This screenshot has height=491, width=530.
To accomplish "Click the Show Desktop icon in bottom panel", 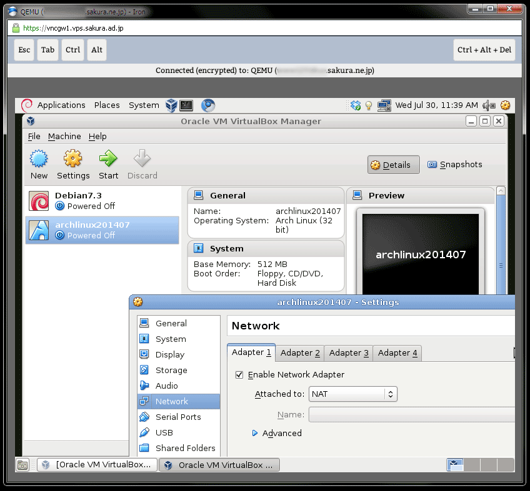I will [22, 465].
